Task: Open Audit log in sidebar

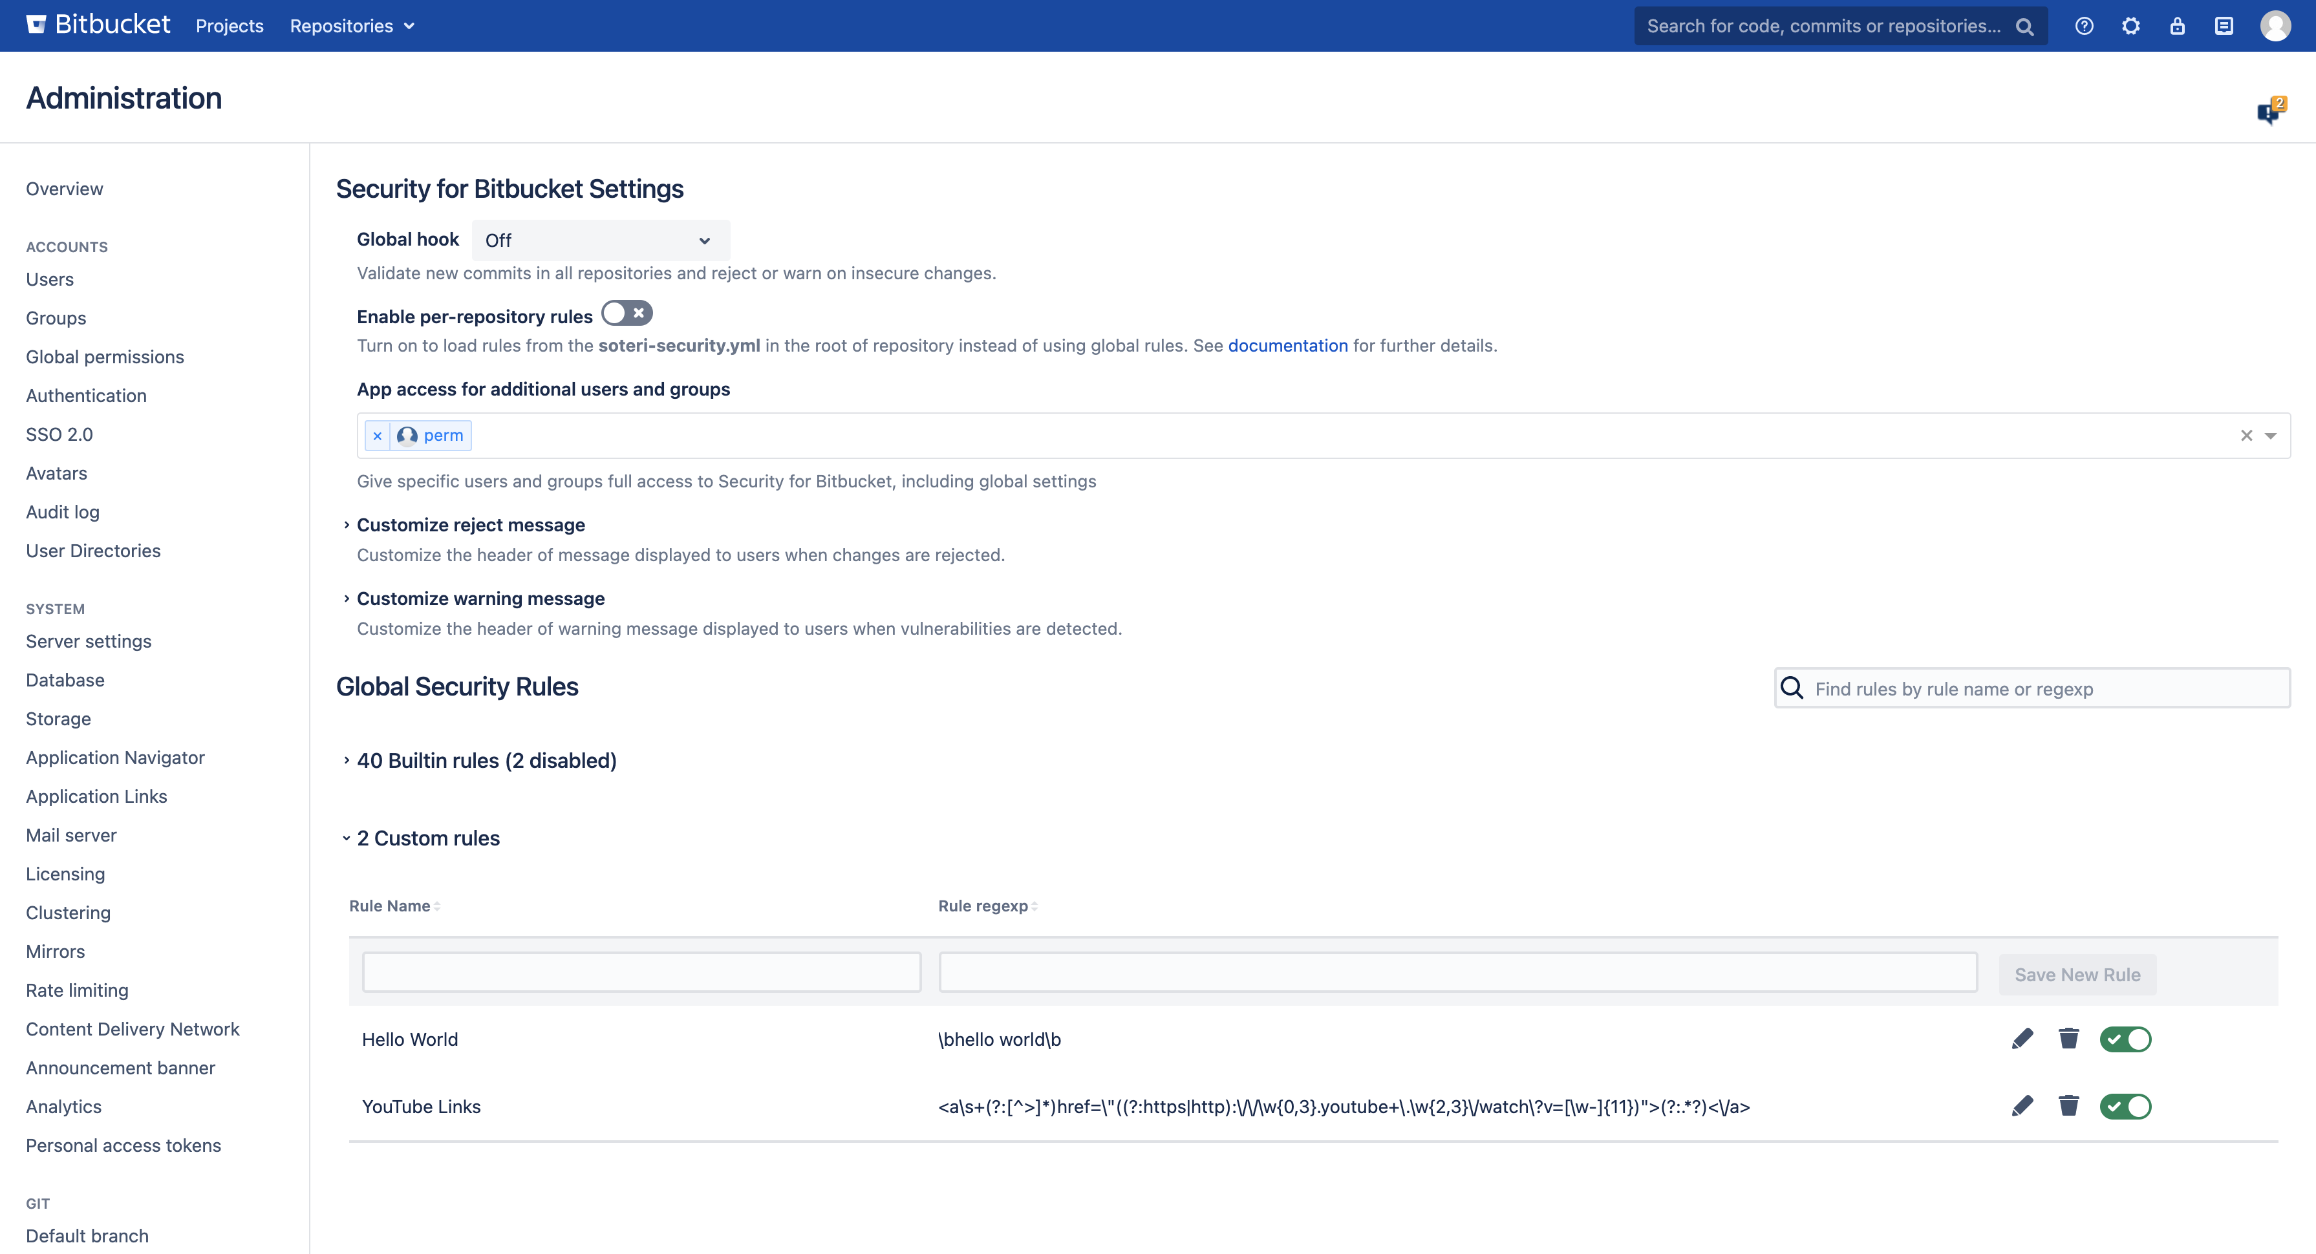Action: tap(62, 511)
